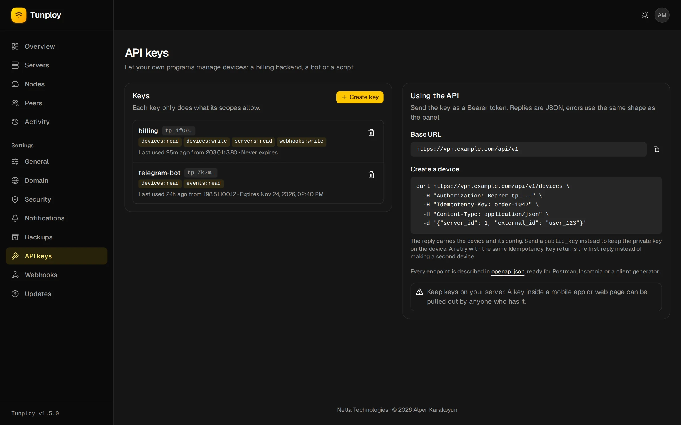The height and width of the screenshot is (425, 681).
Task: Click the billing key name
Action: (148, 131)
